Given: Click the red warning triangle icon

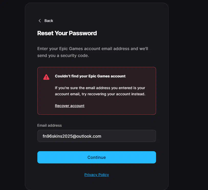Looking at the screenshot, I should point(46,77).
